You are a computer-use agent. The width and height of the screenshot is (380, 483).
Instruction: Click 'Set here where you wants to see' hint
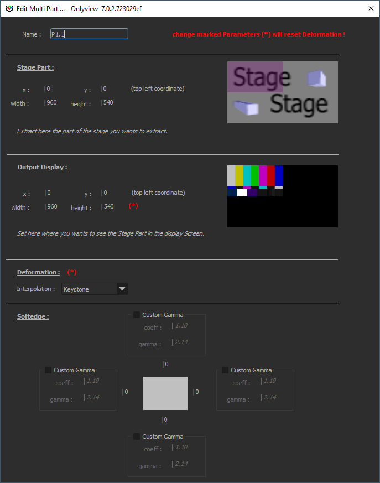[x=111, y=233]
